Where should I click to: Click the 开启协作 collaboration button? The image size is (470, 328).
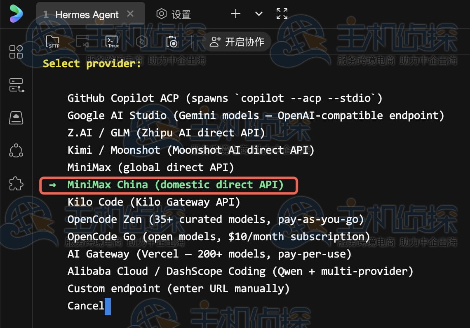(237, 42)
